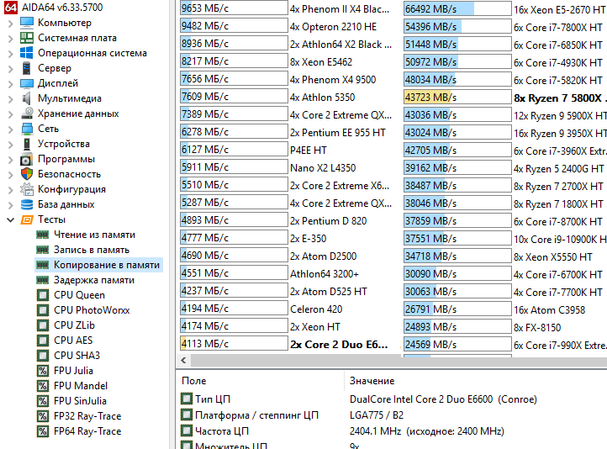The height and width of the screenshot is (449, 607).
Task: Open the FPU SinJulia benchmark
Action: pos(80,401)
